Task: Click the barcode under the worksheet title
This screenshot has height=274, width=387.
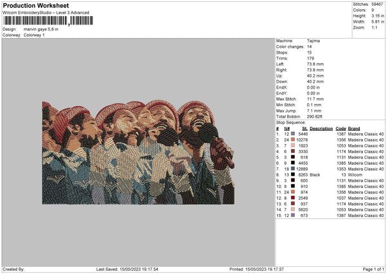Action: tap(48, 21)
